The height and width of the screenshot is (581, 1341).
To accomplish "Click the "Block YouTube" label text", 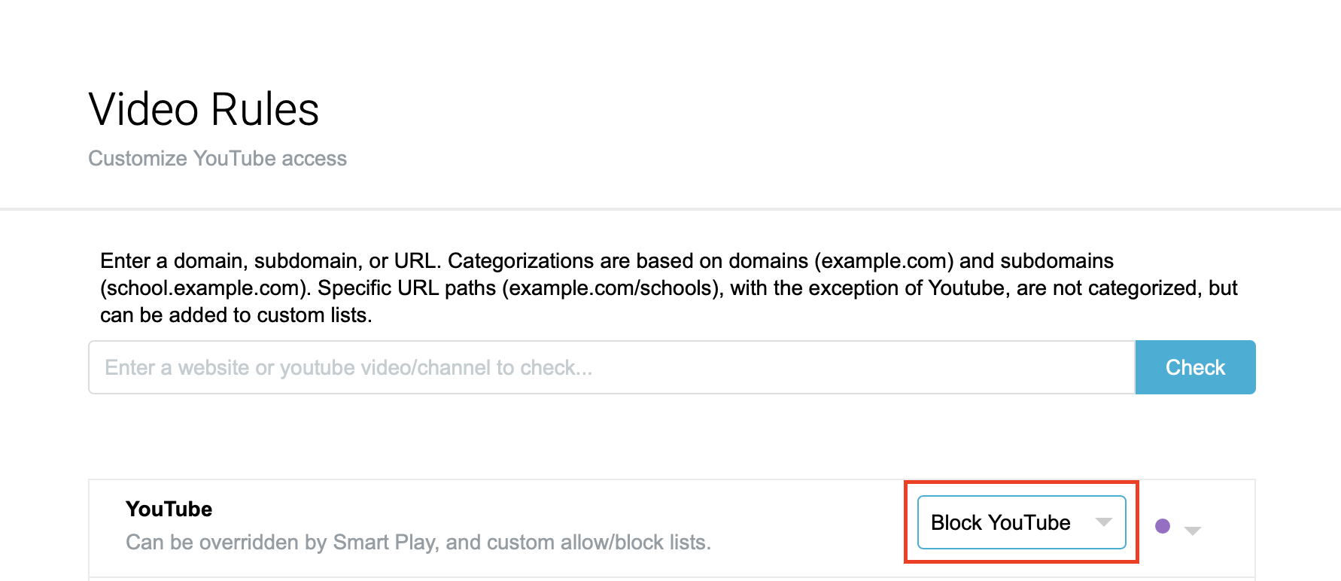I will tap(1000, 522).
